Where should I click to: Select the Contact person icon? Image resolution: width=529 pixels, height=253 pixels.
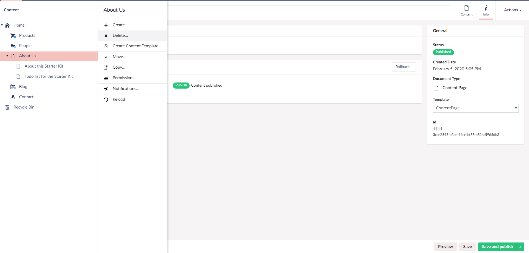tap(13, 97)
